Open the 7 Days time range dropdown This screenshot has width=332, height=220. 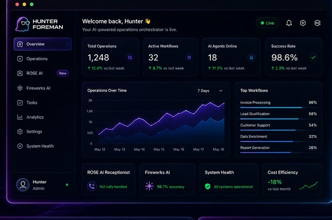click(209, 91)
